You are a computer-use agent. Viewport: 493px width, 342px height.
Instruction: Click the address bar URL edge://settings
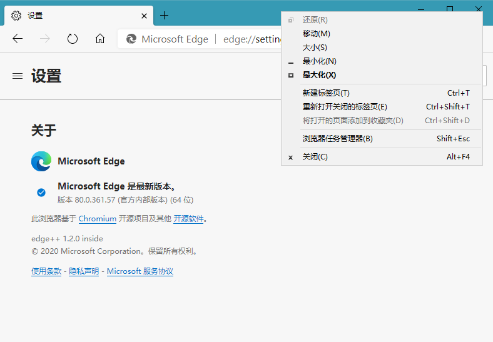252,39
